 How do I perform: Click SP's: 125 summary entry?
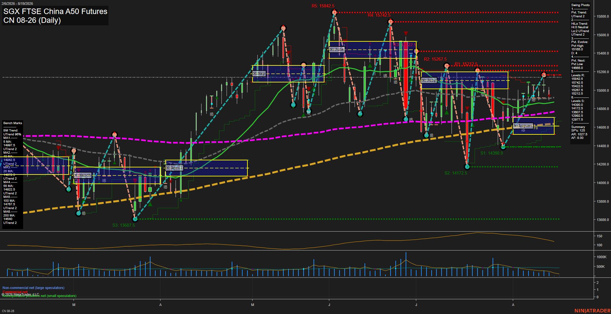click(x=578, y=131)
